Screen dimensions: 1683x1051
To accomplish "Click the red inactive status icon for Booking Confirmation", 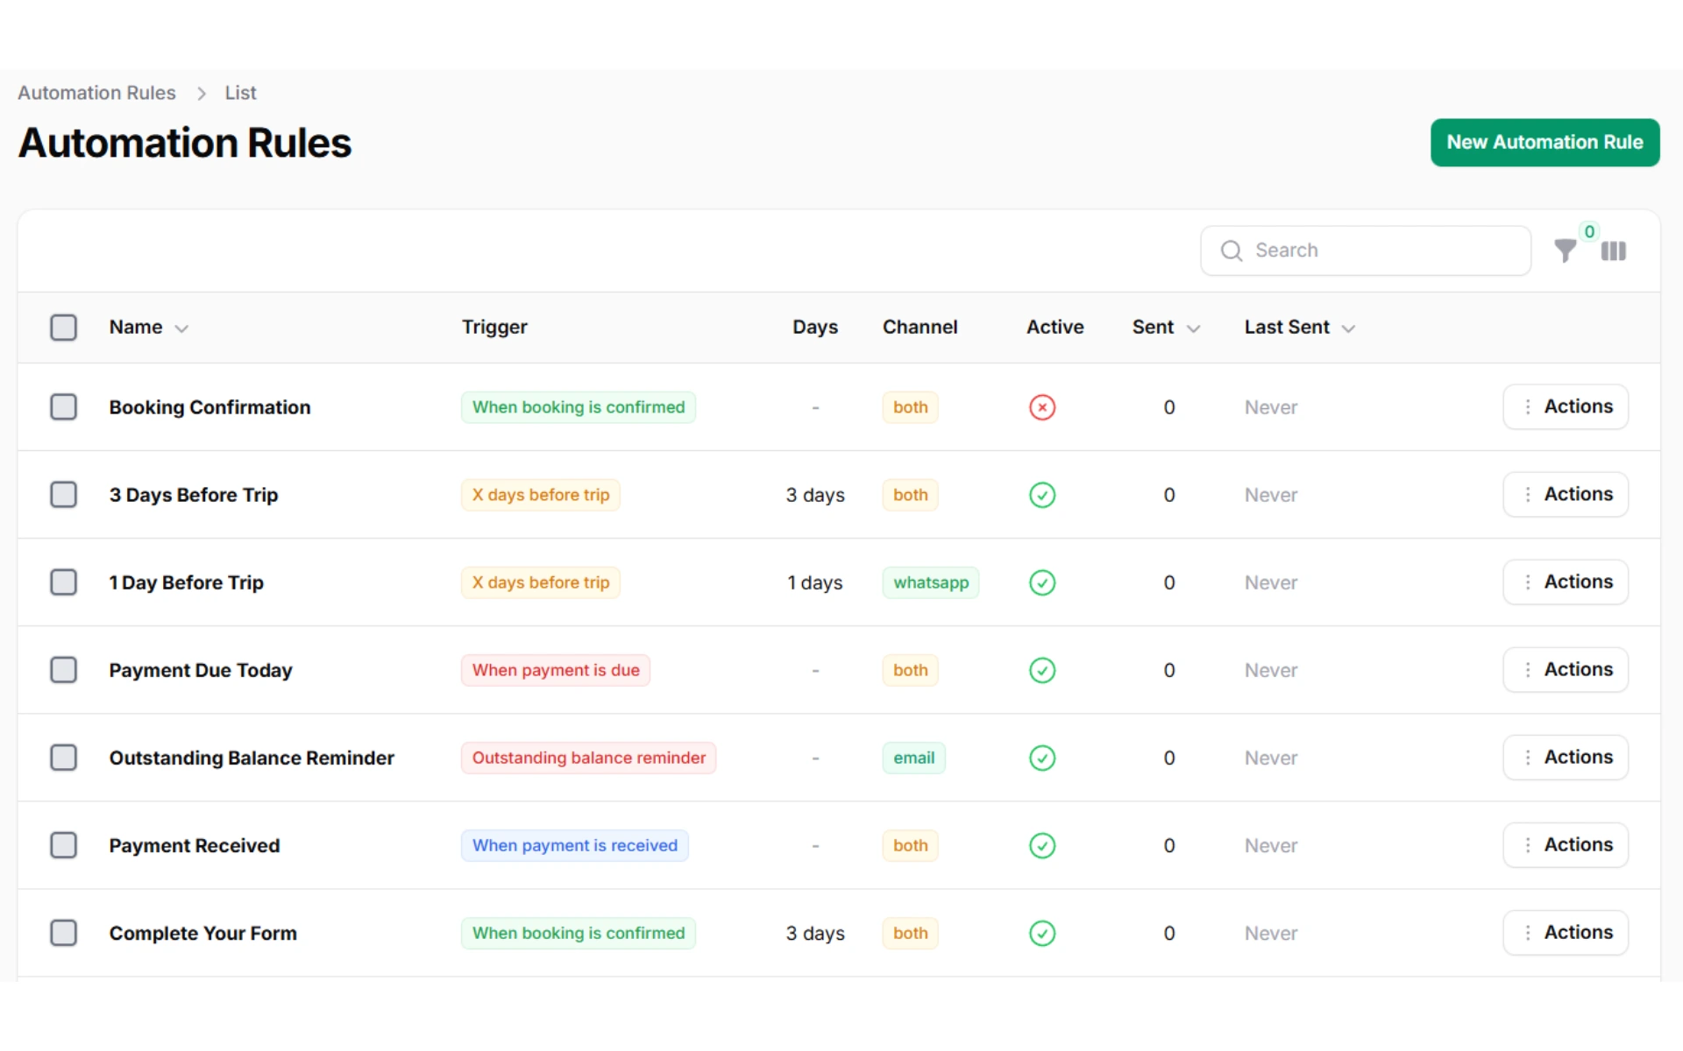I will 1041,406.
